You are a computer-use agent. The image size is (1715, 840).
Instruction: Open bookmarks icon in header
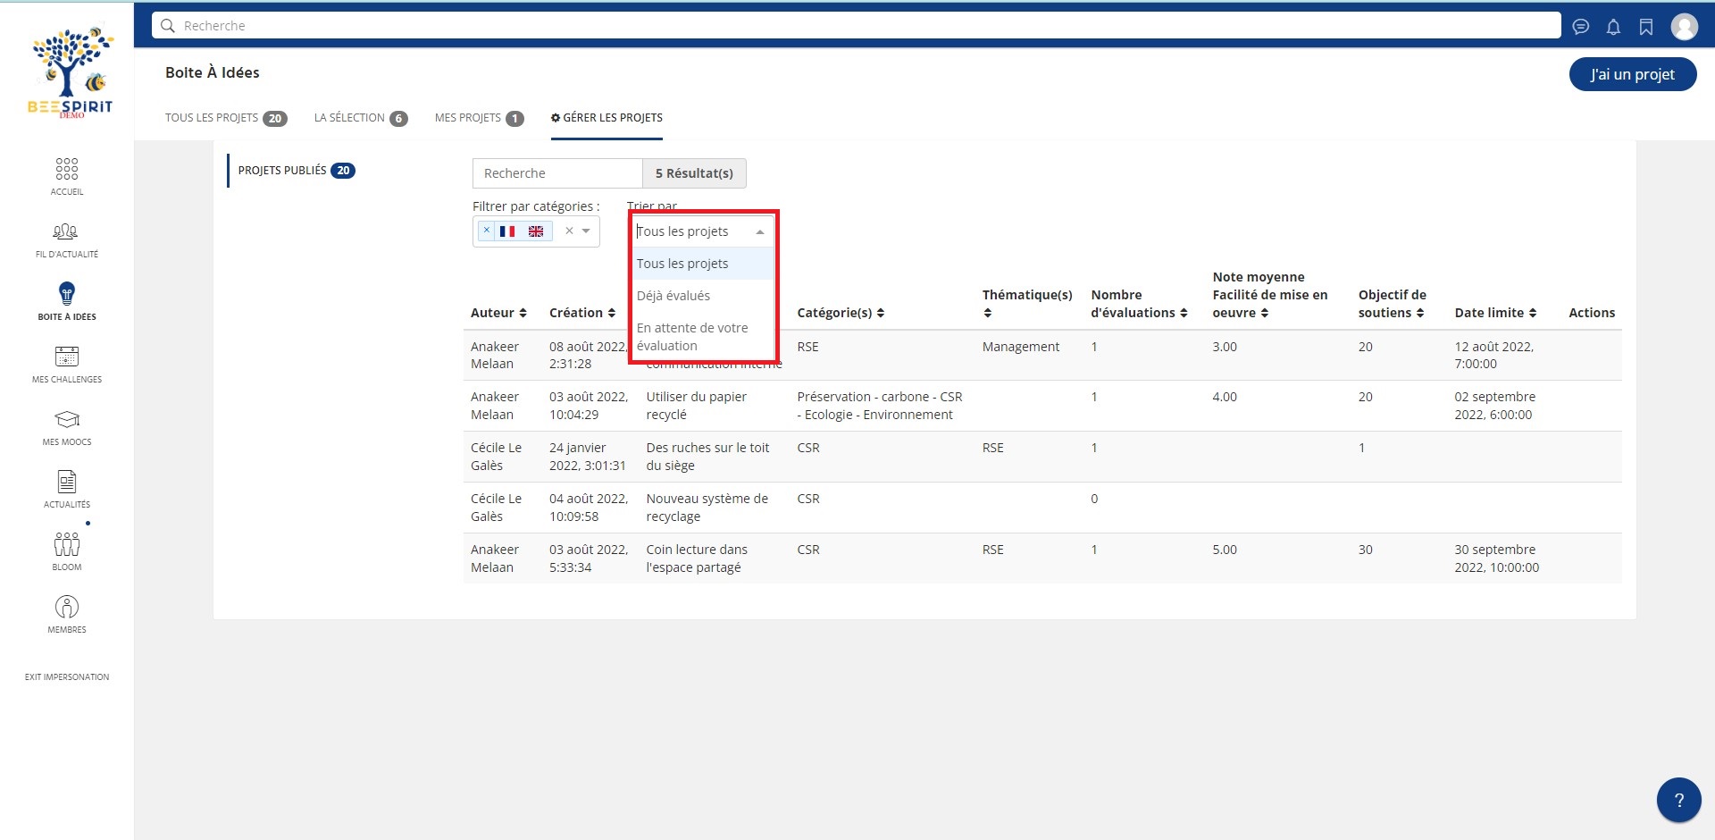point(1646,27)
